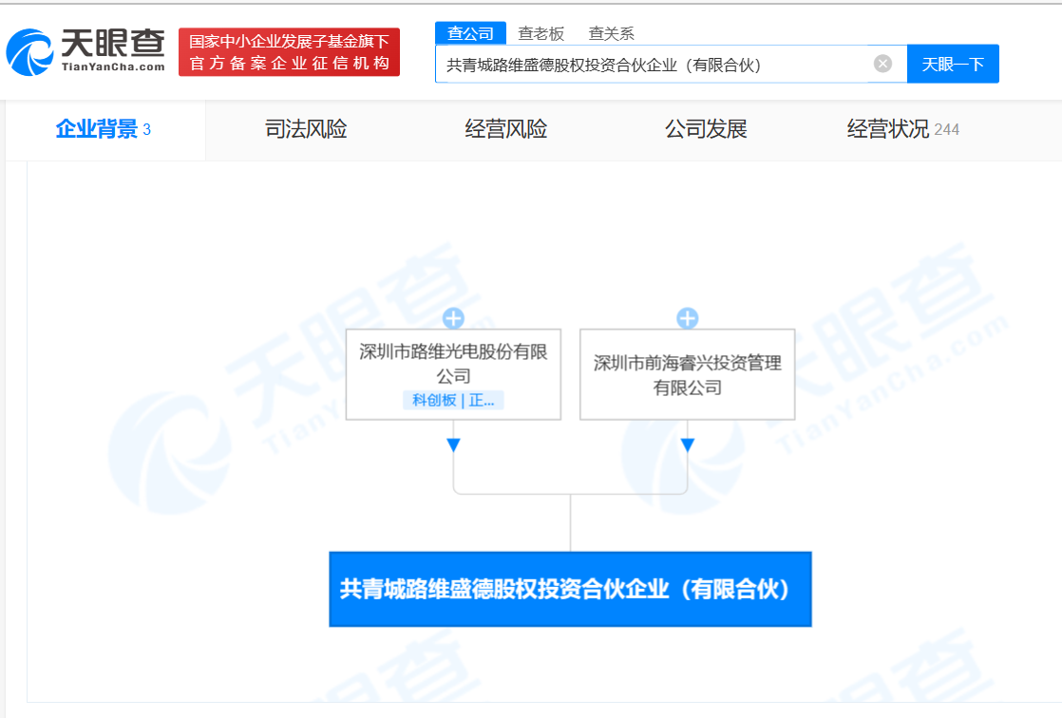Open the 经营风险 tab

506,129
